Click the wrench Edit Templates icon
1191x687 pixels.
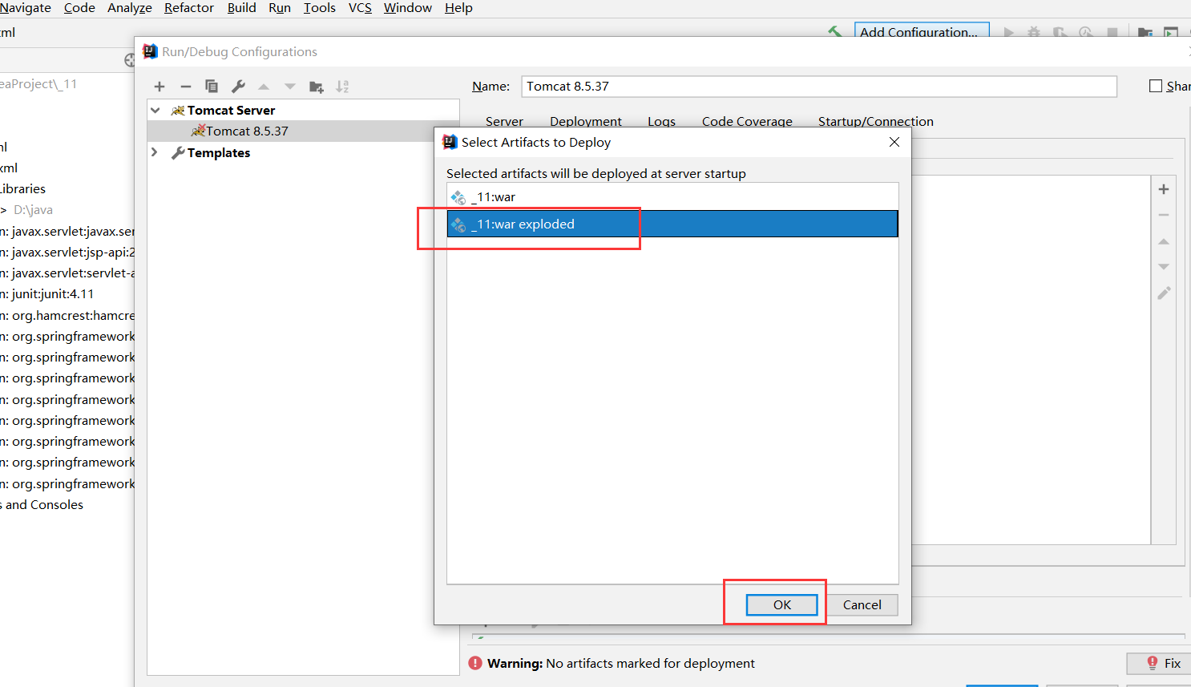(x=238, y=87)
